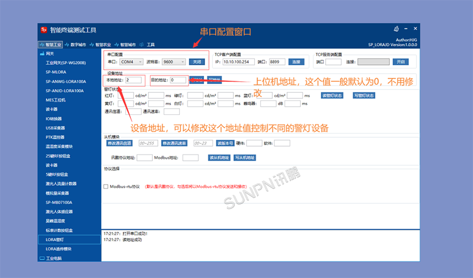Click the 网关 group icon in sidebar

(x=42, y=54)
